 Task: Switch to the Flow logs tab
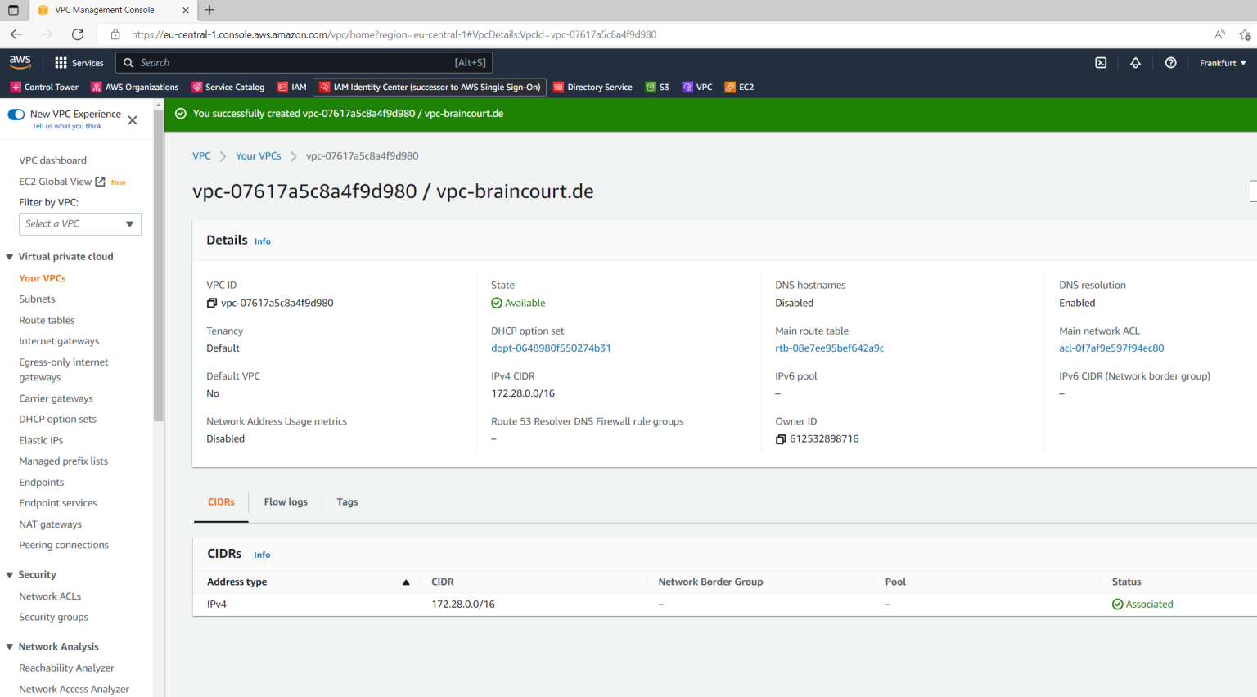click(x=285, y=501)
